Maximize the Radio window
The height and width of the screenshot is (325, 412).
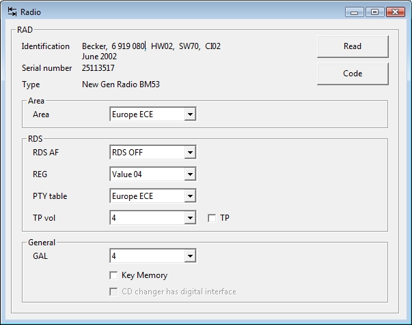(374, 12)
